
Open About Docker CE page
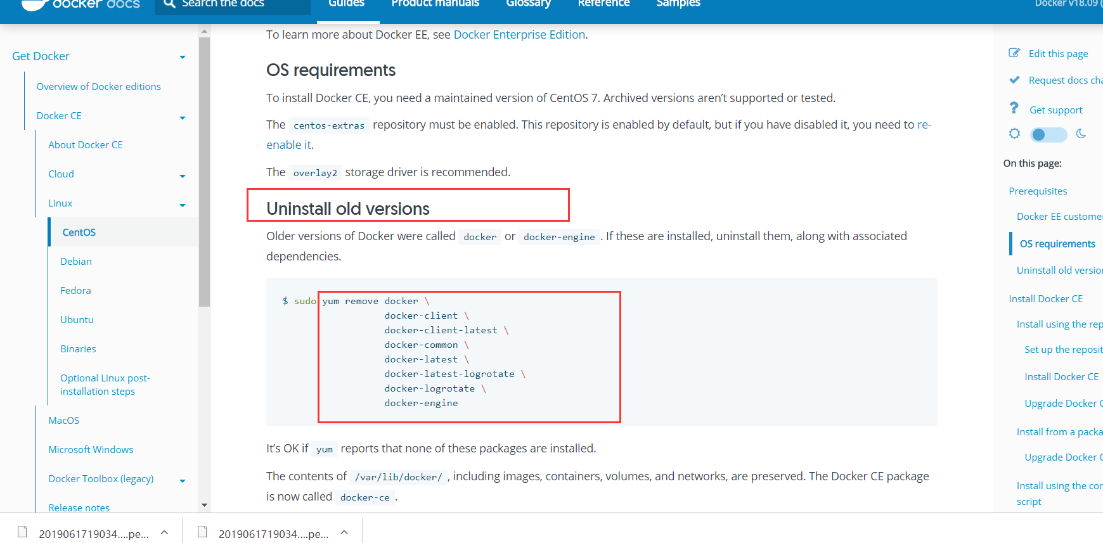click(x=86, y=145)
